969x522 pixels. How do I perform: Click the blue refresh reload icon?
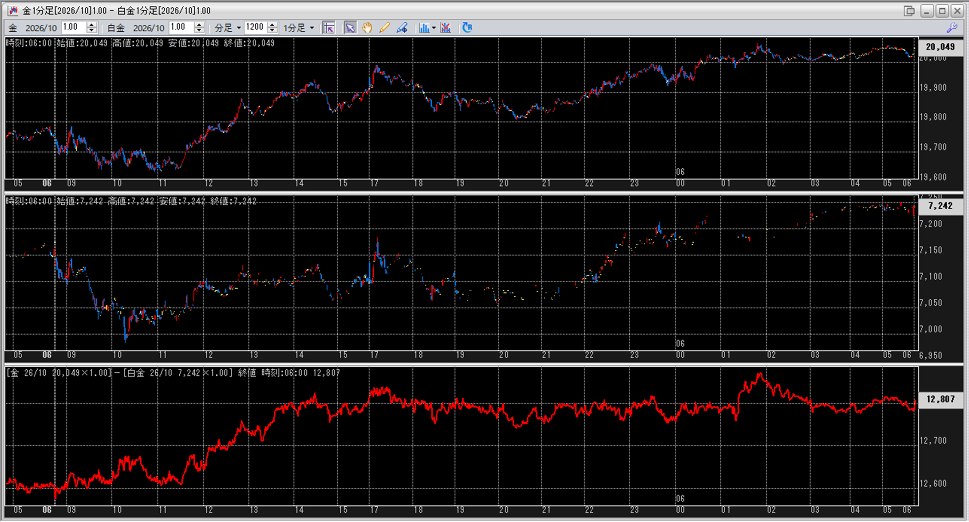click(x=467, y=27)
